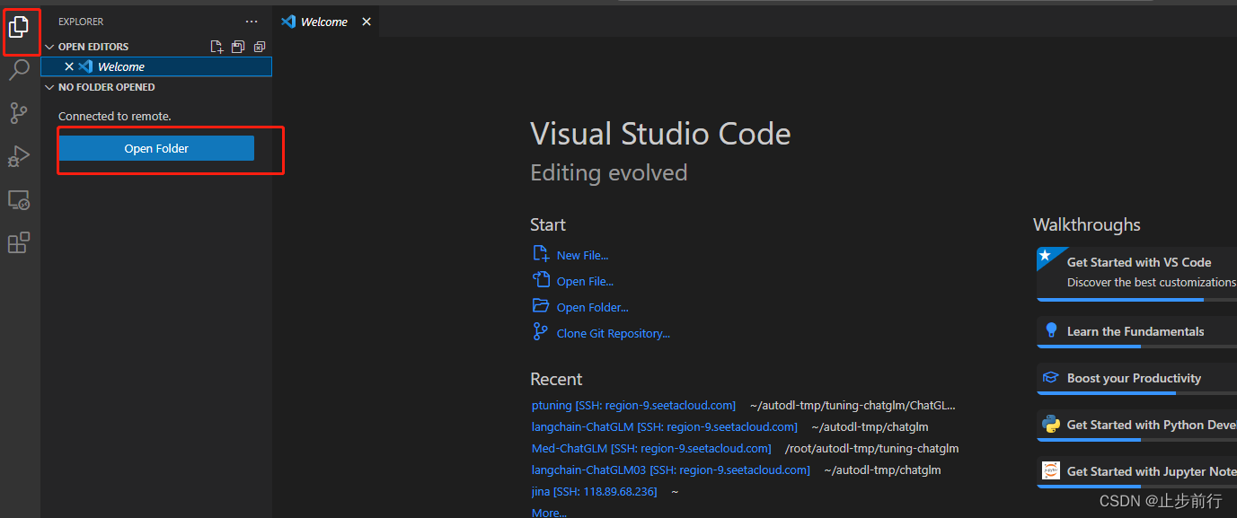This screenshot has width=1237, height=518.
Task: Click the folder icon beside Open Folder...
Action: (541, 306)
